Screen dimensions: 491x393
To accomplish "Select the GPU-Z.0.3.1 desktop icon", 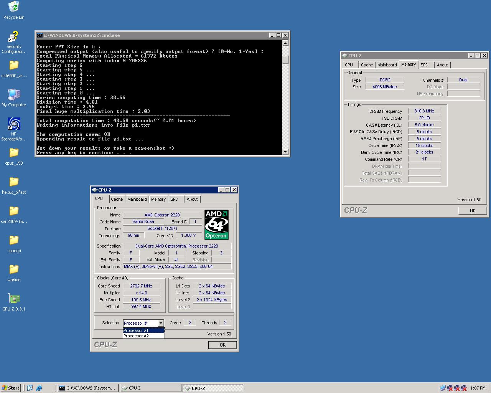I will (x=14, y=299).
